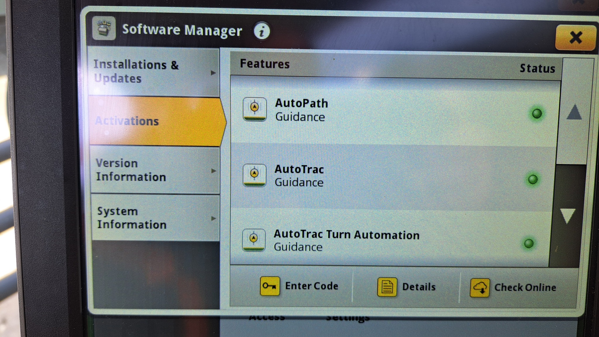
Task: Select the AutoTrac Turn Automation icon
Action: [x=254, y=240]
